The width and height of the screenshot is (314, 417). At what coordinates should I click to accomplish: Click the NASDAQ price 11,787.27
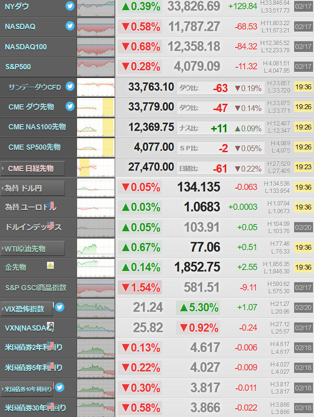[194, 26]
